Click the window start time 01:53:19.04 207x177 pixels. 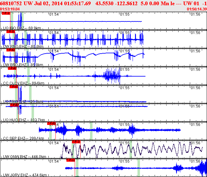(x=10, y=9)
